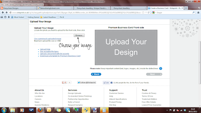Image resolution: width=201 pixels, height=113 pixels.
Task: Download a template for Premium Business Card
Action: [60, 56]
